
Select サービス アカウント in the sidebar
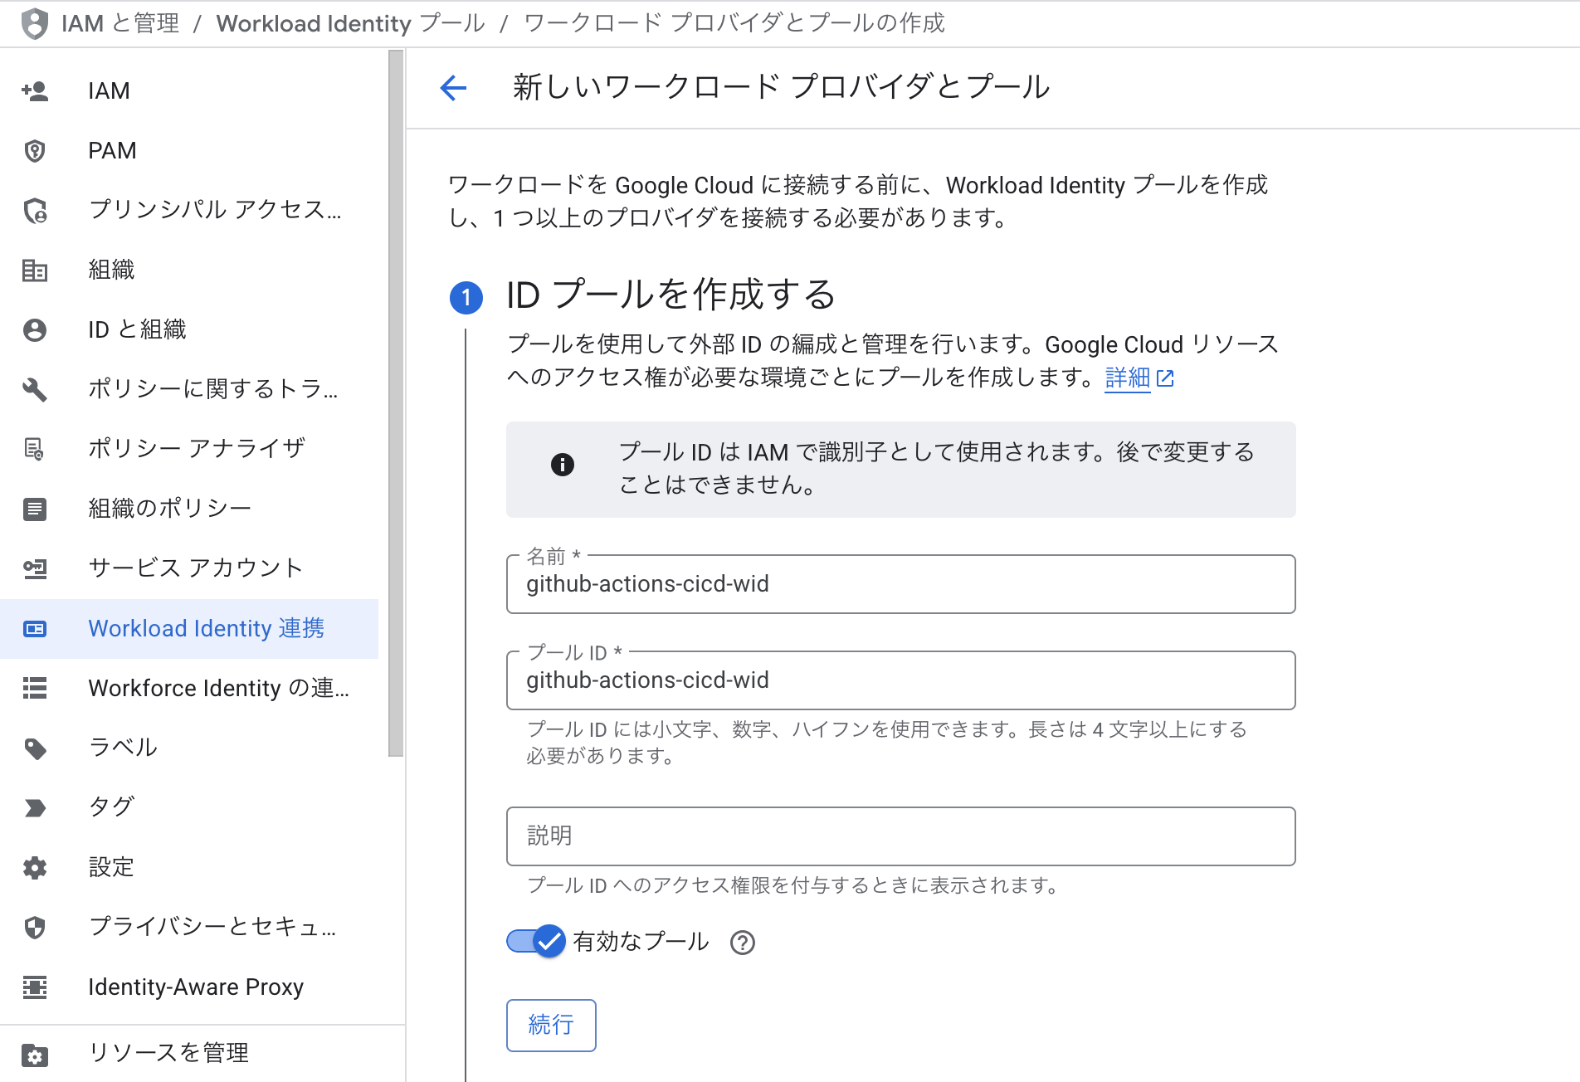click(194, 568)
